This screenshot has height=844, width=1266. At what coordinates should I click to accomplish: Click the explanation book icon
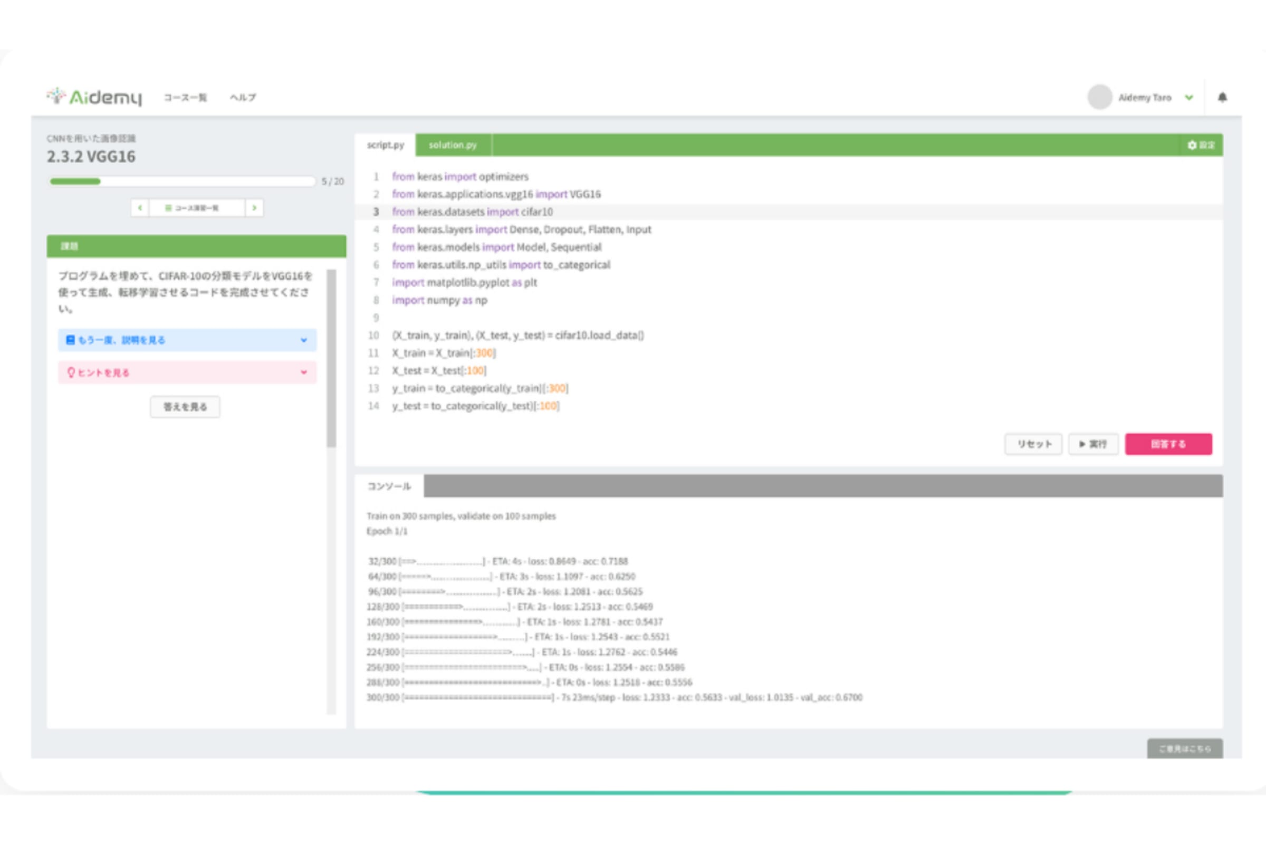coord(70,340)
